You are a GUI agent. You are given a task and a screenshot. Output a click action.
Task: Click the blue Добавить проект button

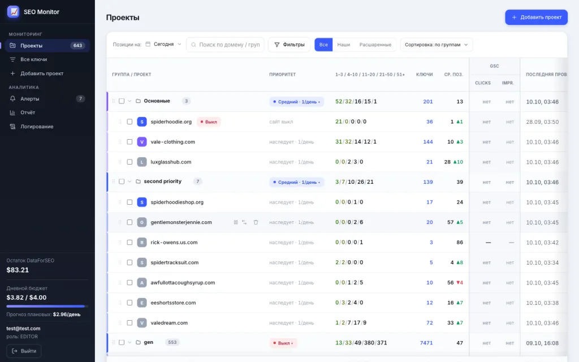[536, 18]
